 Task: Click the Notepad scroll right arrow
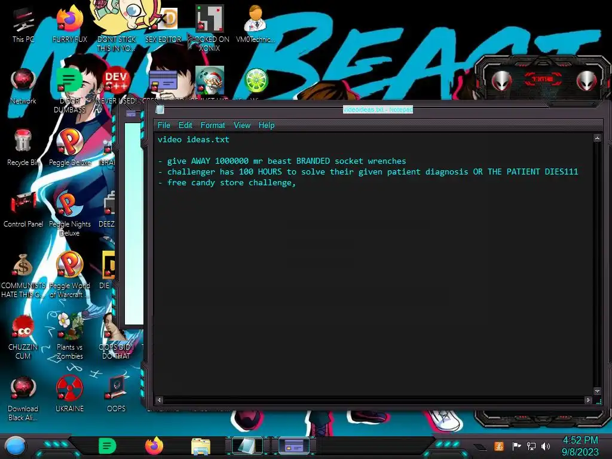(588, 400)
